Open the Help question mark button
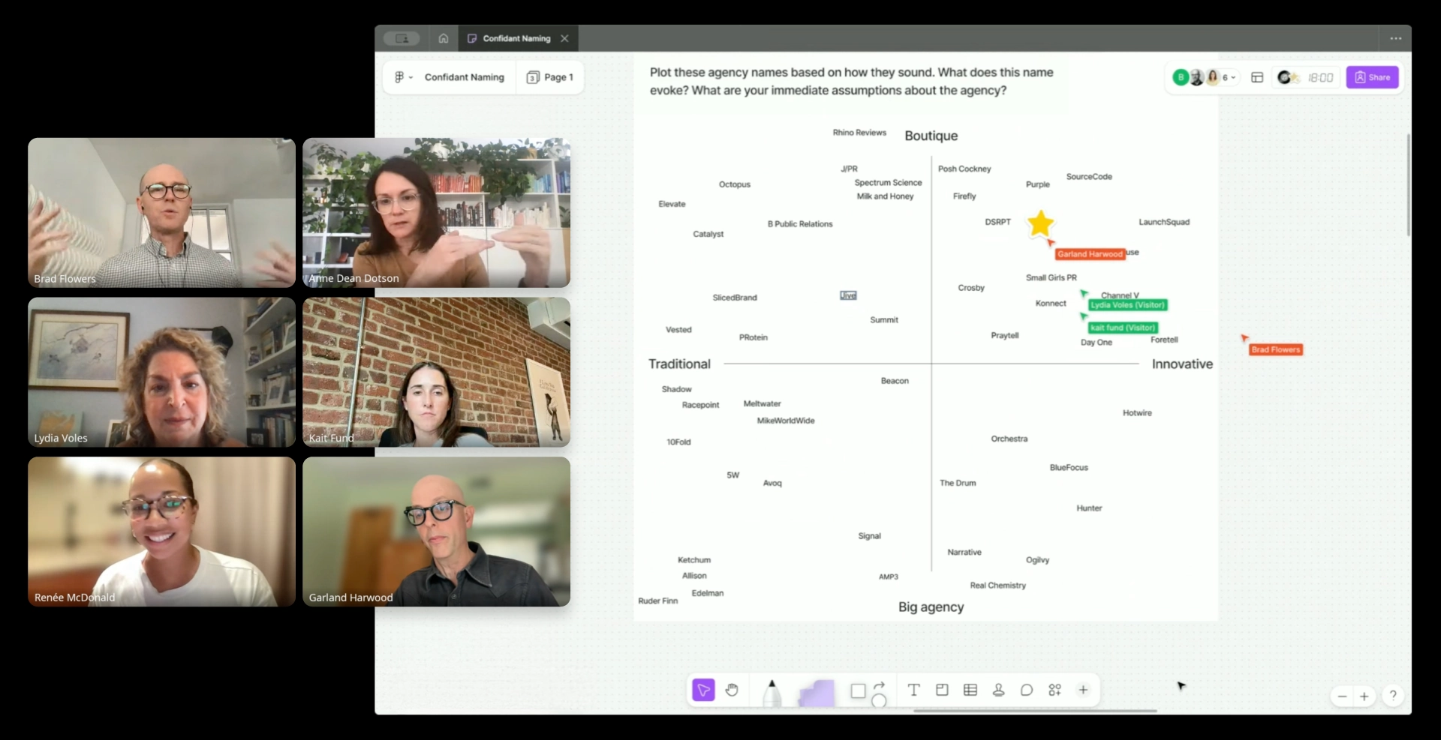The image size is (1441, 740). (x=1393, y=696)
